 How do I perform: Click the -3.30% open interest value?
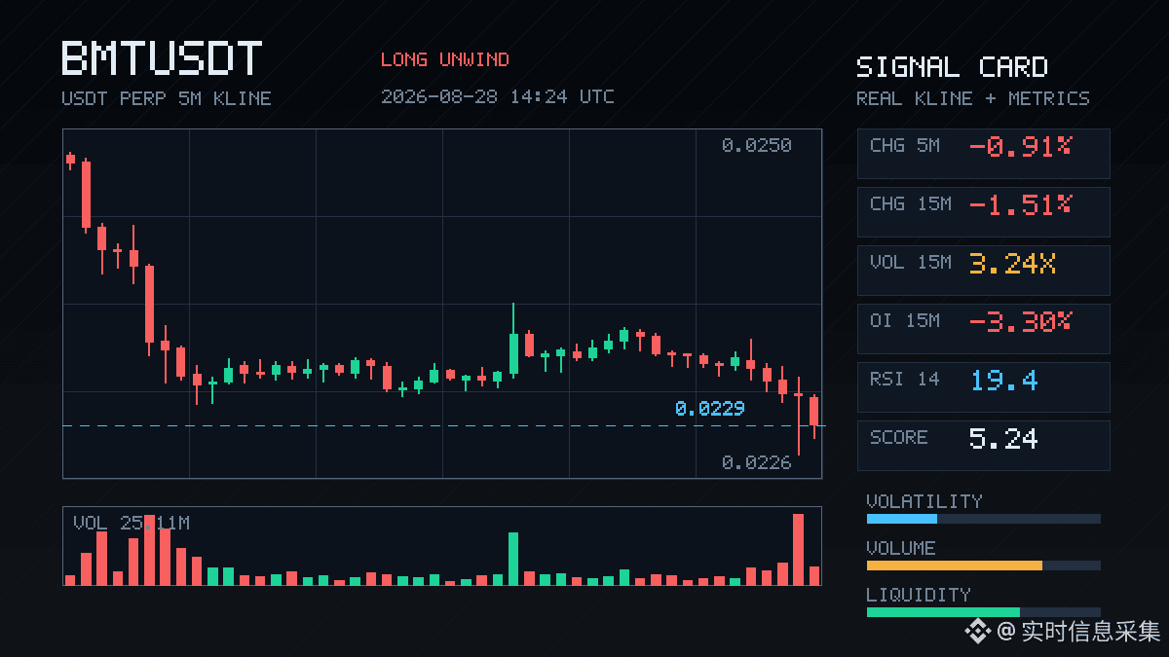tap(1020, 322)
